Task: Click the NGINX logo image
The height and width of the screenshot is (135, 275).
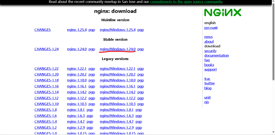Action: (222, 13)
